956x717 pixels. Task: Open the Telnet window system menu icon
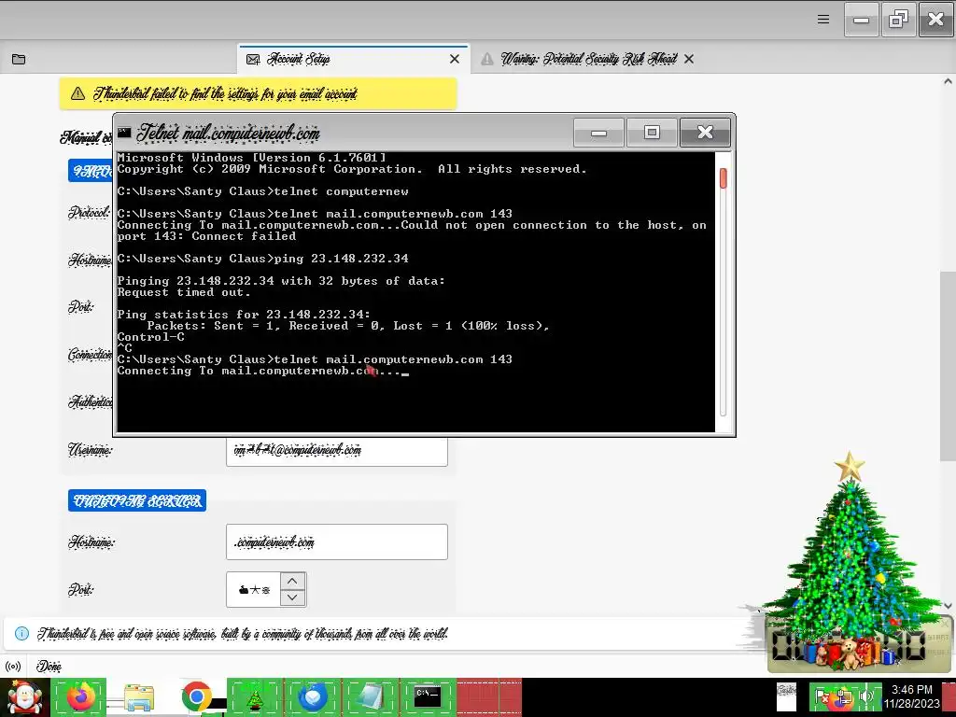[x=124, y=133]
